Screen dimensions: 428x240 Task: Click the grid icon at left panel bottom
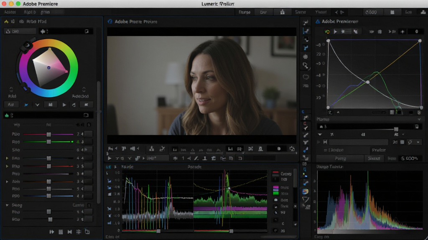point(79,232)
